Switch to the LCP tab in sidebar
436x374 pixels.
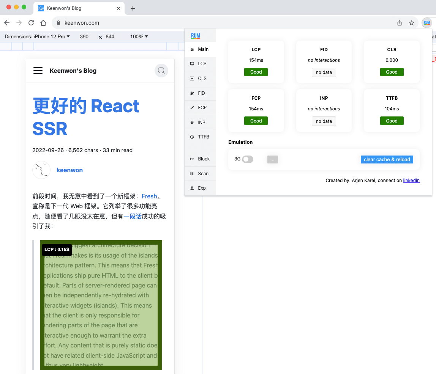(x=201, y=64)
